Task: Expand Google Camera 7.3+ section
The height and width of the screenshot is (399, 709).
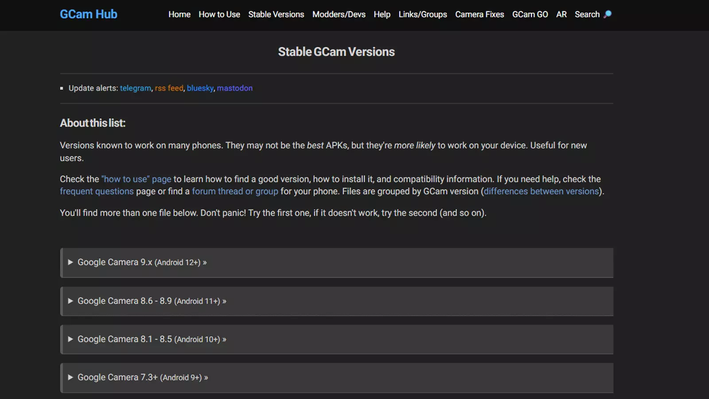Action: point(337,378)
